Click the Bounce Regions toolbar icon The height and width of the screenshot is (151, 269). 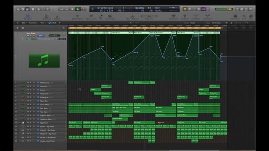(x=110, y=17)
